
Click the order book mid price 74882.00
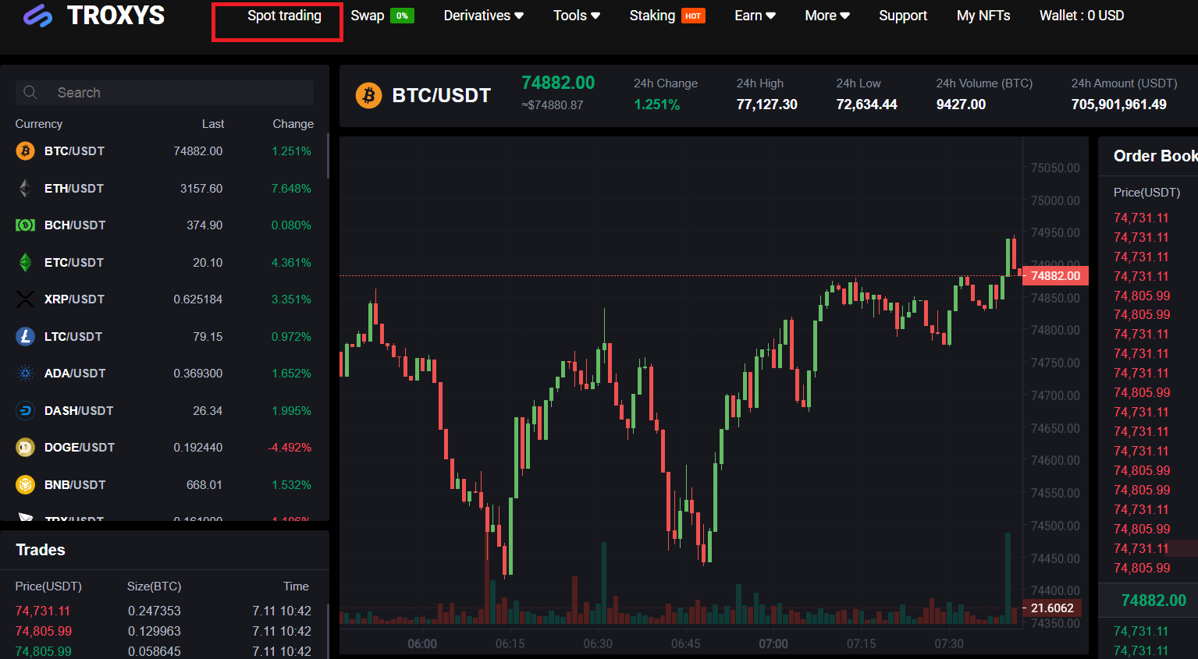click(x=1154, y=601)
